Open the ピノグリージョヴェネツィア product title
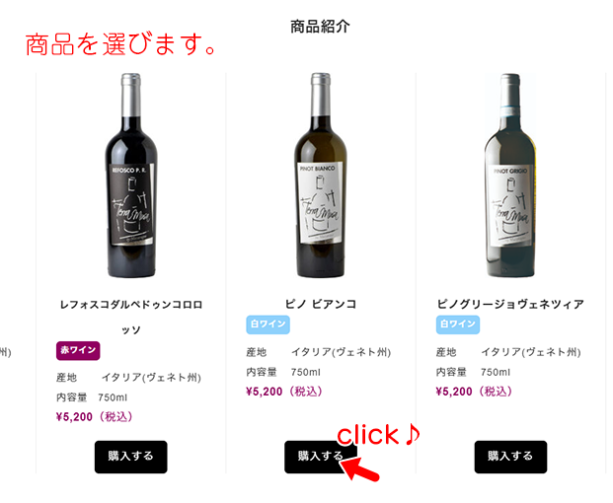The image size is (613, 503). pos(510,304)
